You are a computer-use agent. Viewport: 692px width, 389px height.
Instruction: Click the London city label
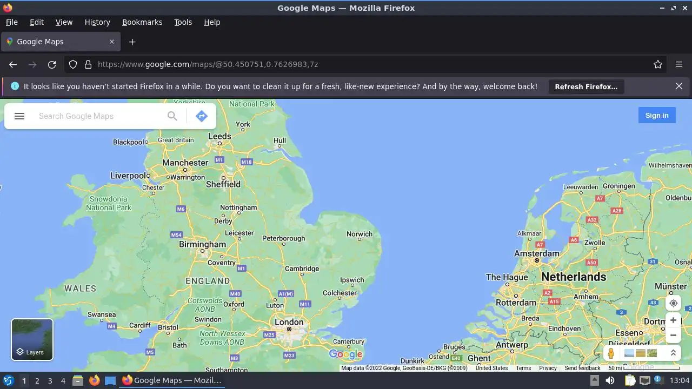tap(289, 322)
